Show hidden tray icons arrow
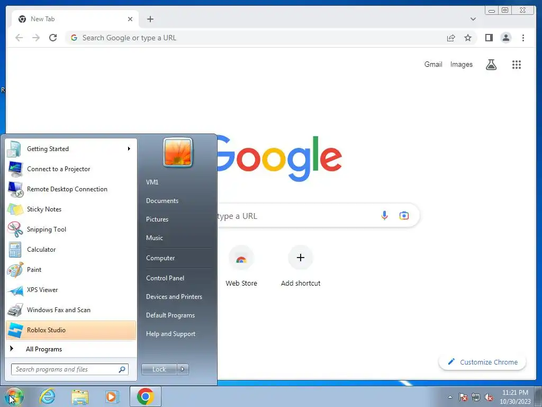This screenshot has height=407, width=542. [450, 397]
